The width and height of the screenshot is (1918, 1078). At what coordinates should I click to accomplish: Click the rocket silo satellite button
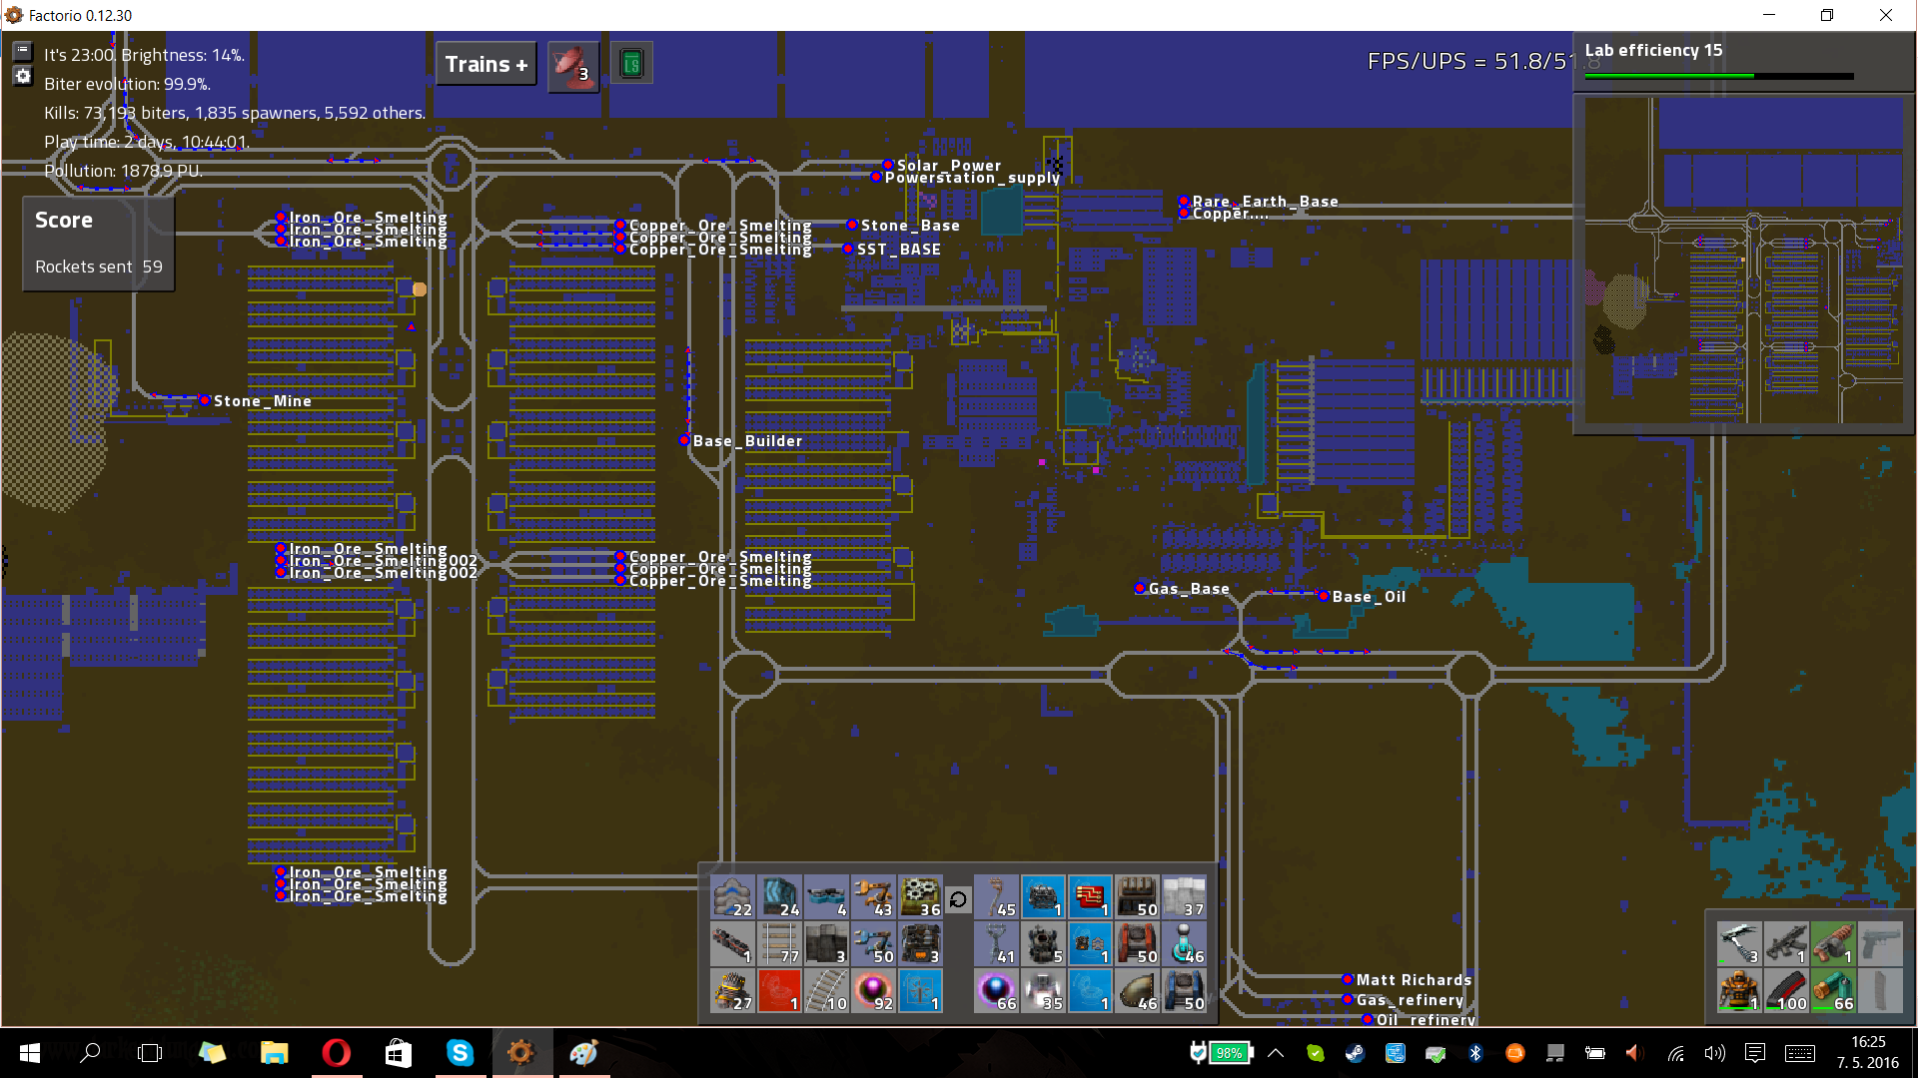point(573,65)
